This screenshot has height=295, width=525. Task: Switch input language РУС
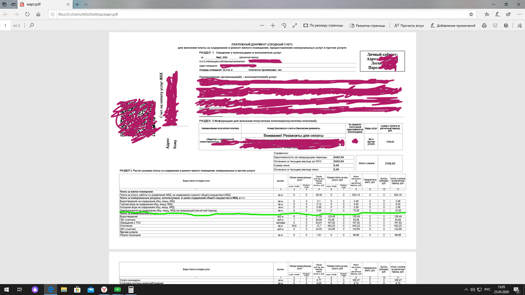click(x=486, y=290)
